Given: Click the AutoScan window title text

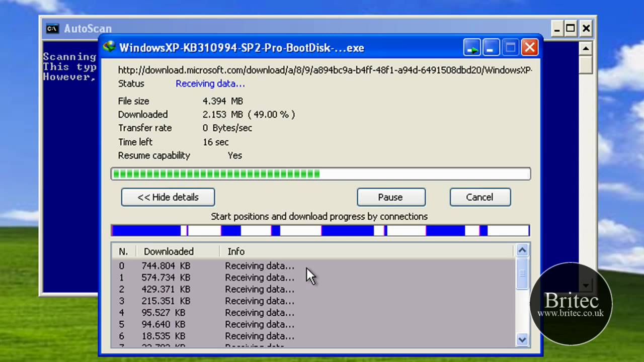Looking at the screenshot, I should (x=88, y=29).
